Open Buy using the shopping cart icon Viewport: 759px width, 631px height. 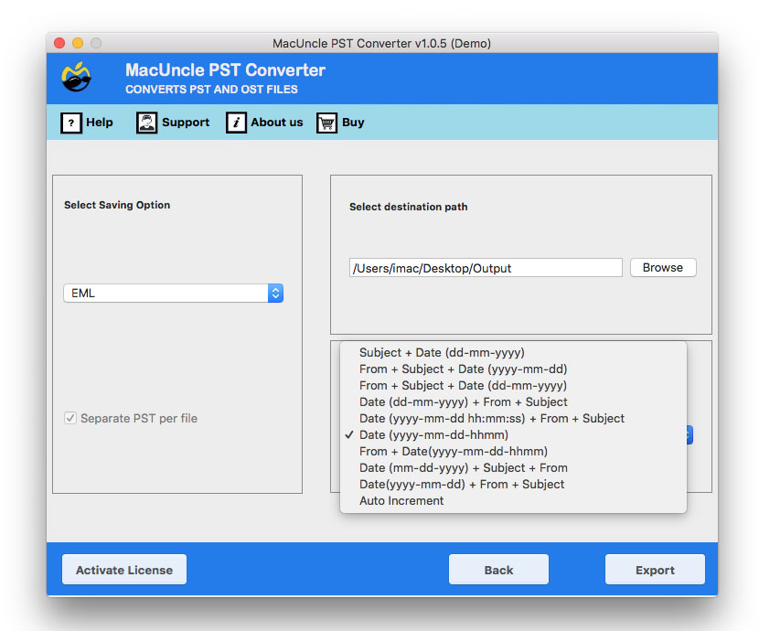tap(326, 123)
